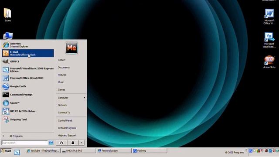Click the VB 2008 Programs toolbar label
The height and width of the screenshot is (157, 279).
[x=234, y=153]
